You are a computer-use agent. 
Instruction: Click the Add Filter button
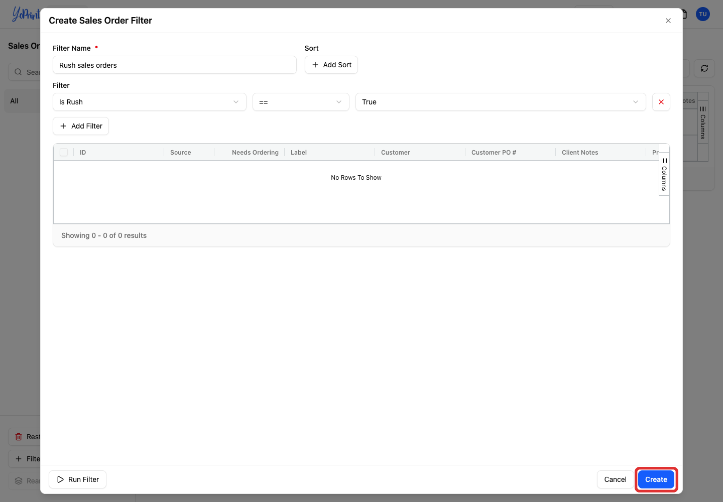click(x=81, y=126)
